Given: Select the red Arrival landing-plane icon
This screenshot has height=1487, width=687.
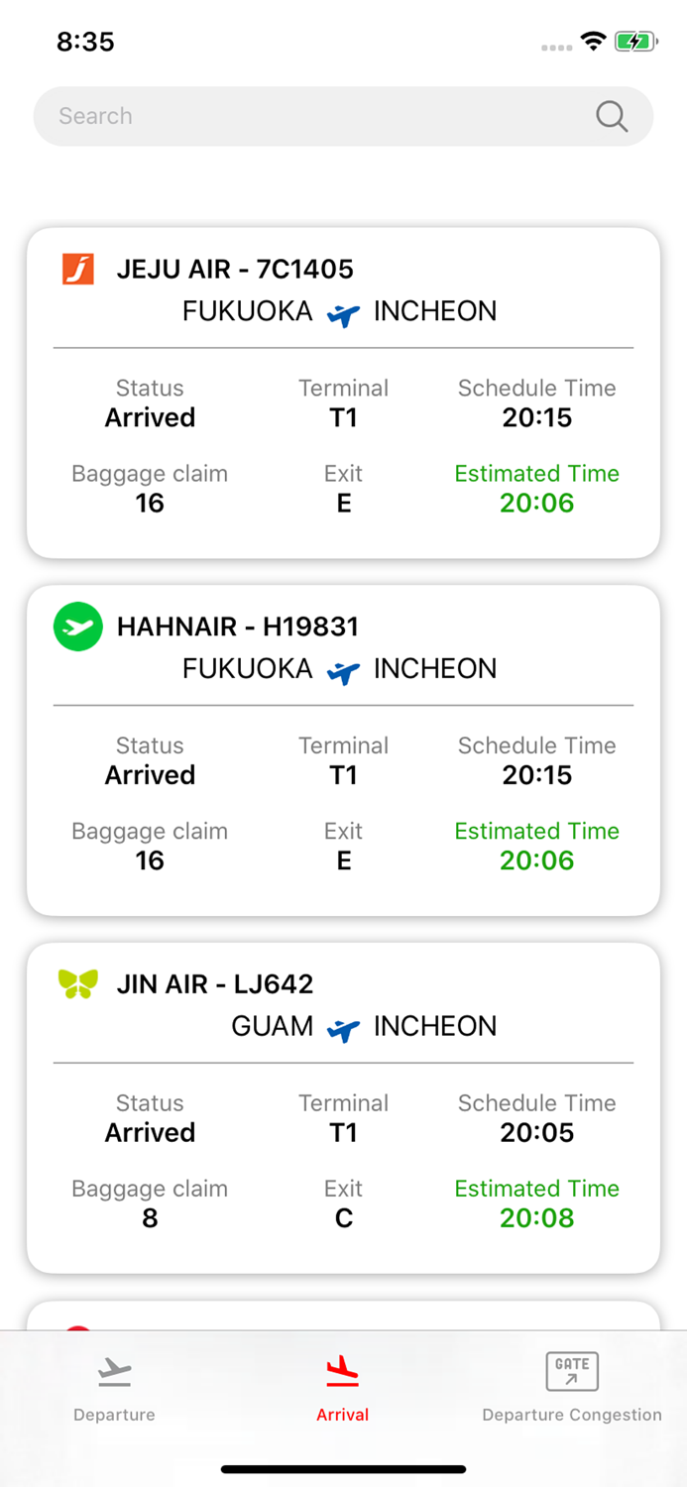Looking at the screenshot, I should [x=343, y=1371].
